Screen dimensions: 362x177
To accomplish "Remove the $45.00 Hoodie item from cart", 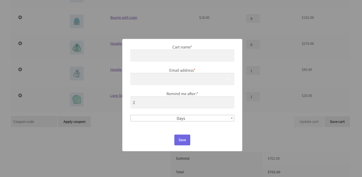I will [20, 69].
